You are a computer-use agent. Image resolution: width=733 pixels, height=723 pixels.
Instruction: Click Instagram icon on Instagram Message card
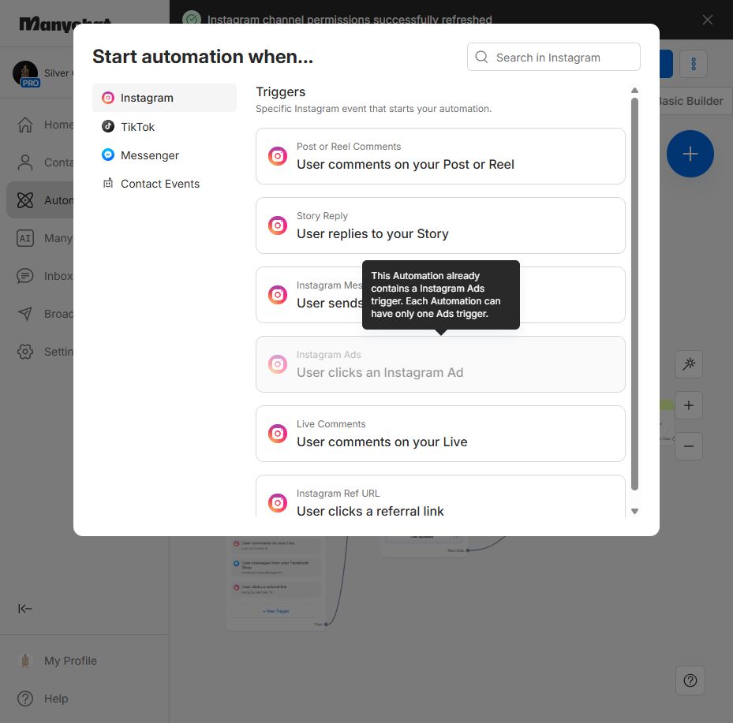278,295
